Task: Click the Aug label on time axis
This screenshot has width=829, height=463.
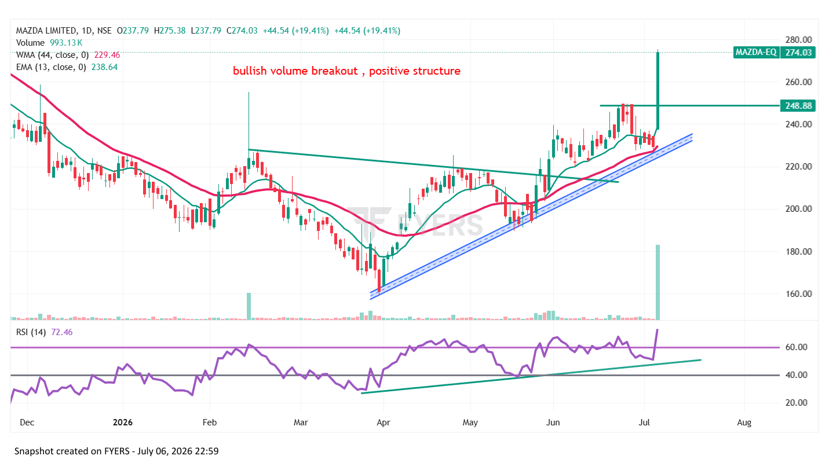Action: pyautogui.click(x=744, y=422)
